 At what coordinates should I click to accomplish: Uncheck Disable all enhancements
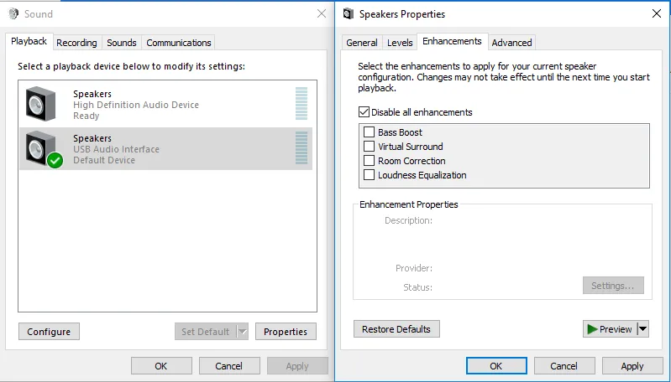[x=364, y=112]
